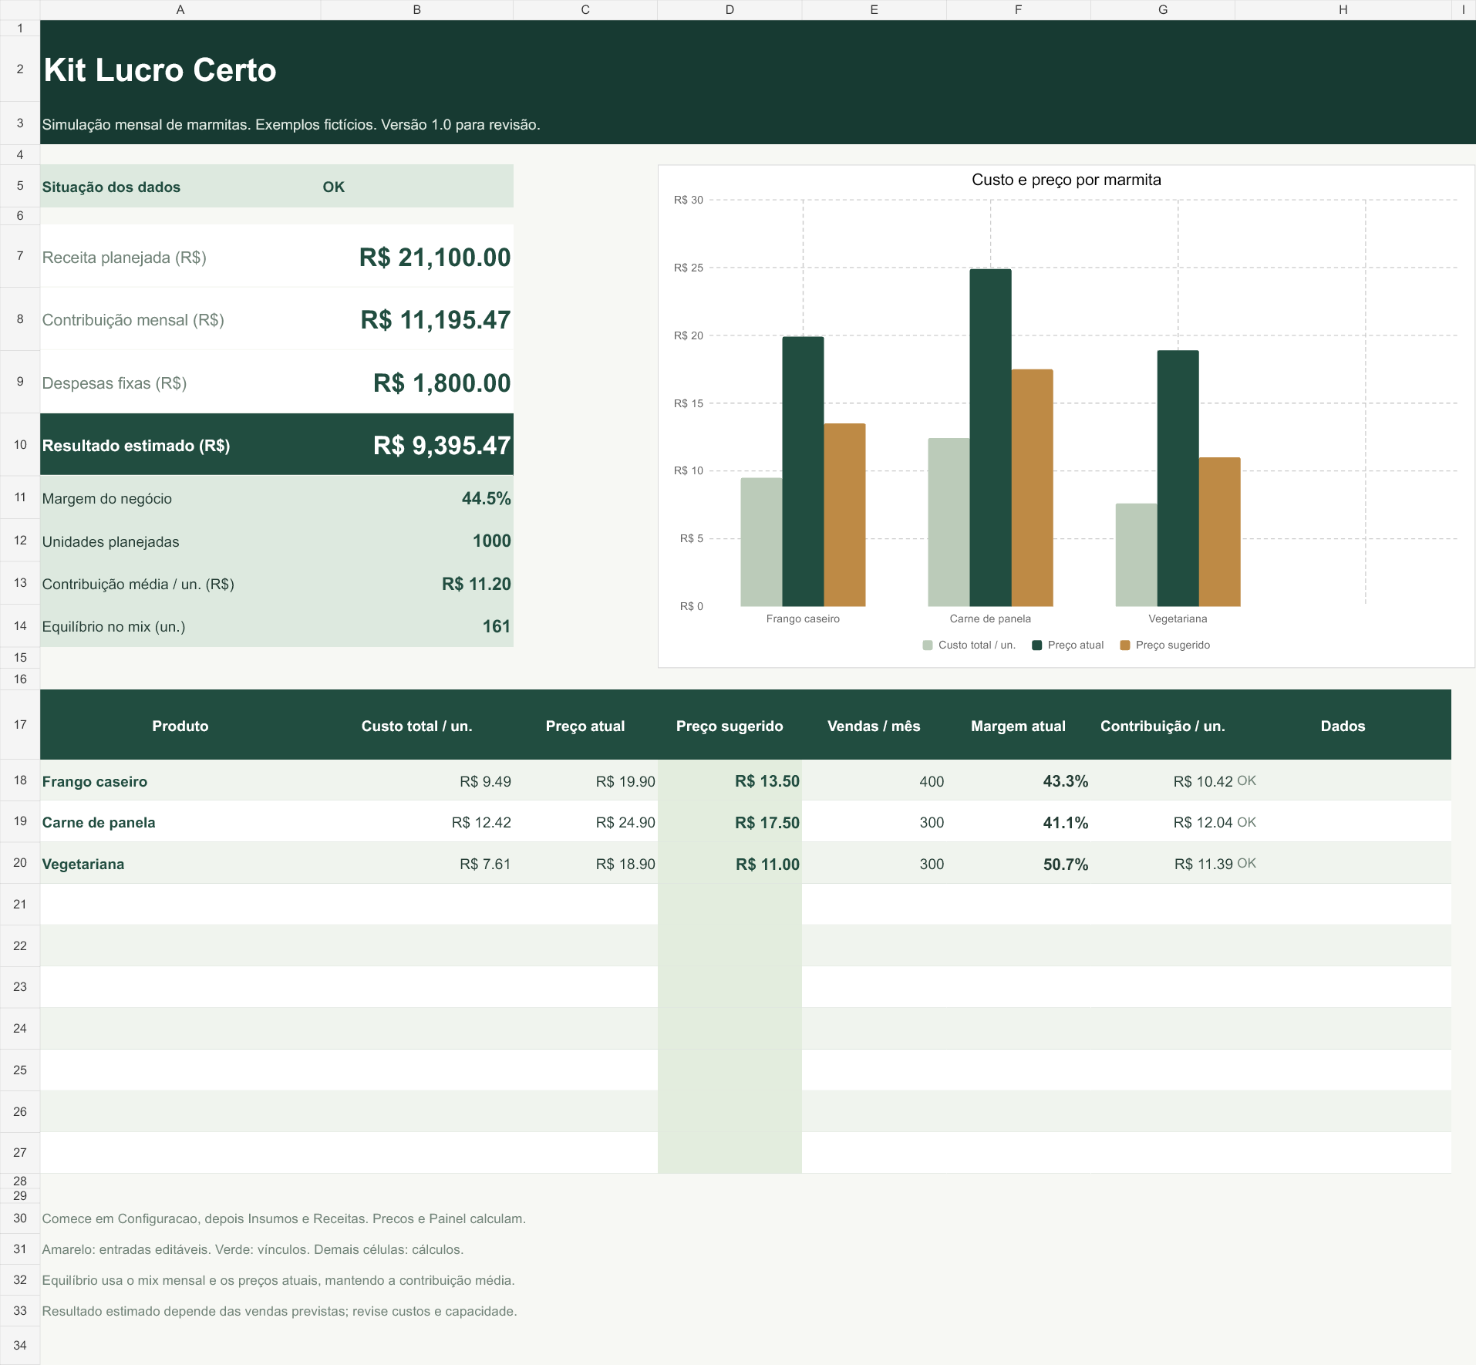Select row 10 header
Screen dimensions: 1476x1365
click(20, 444)
